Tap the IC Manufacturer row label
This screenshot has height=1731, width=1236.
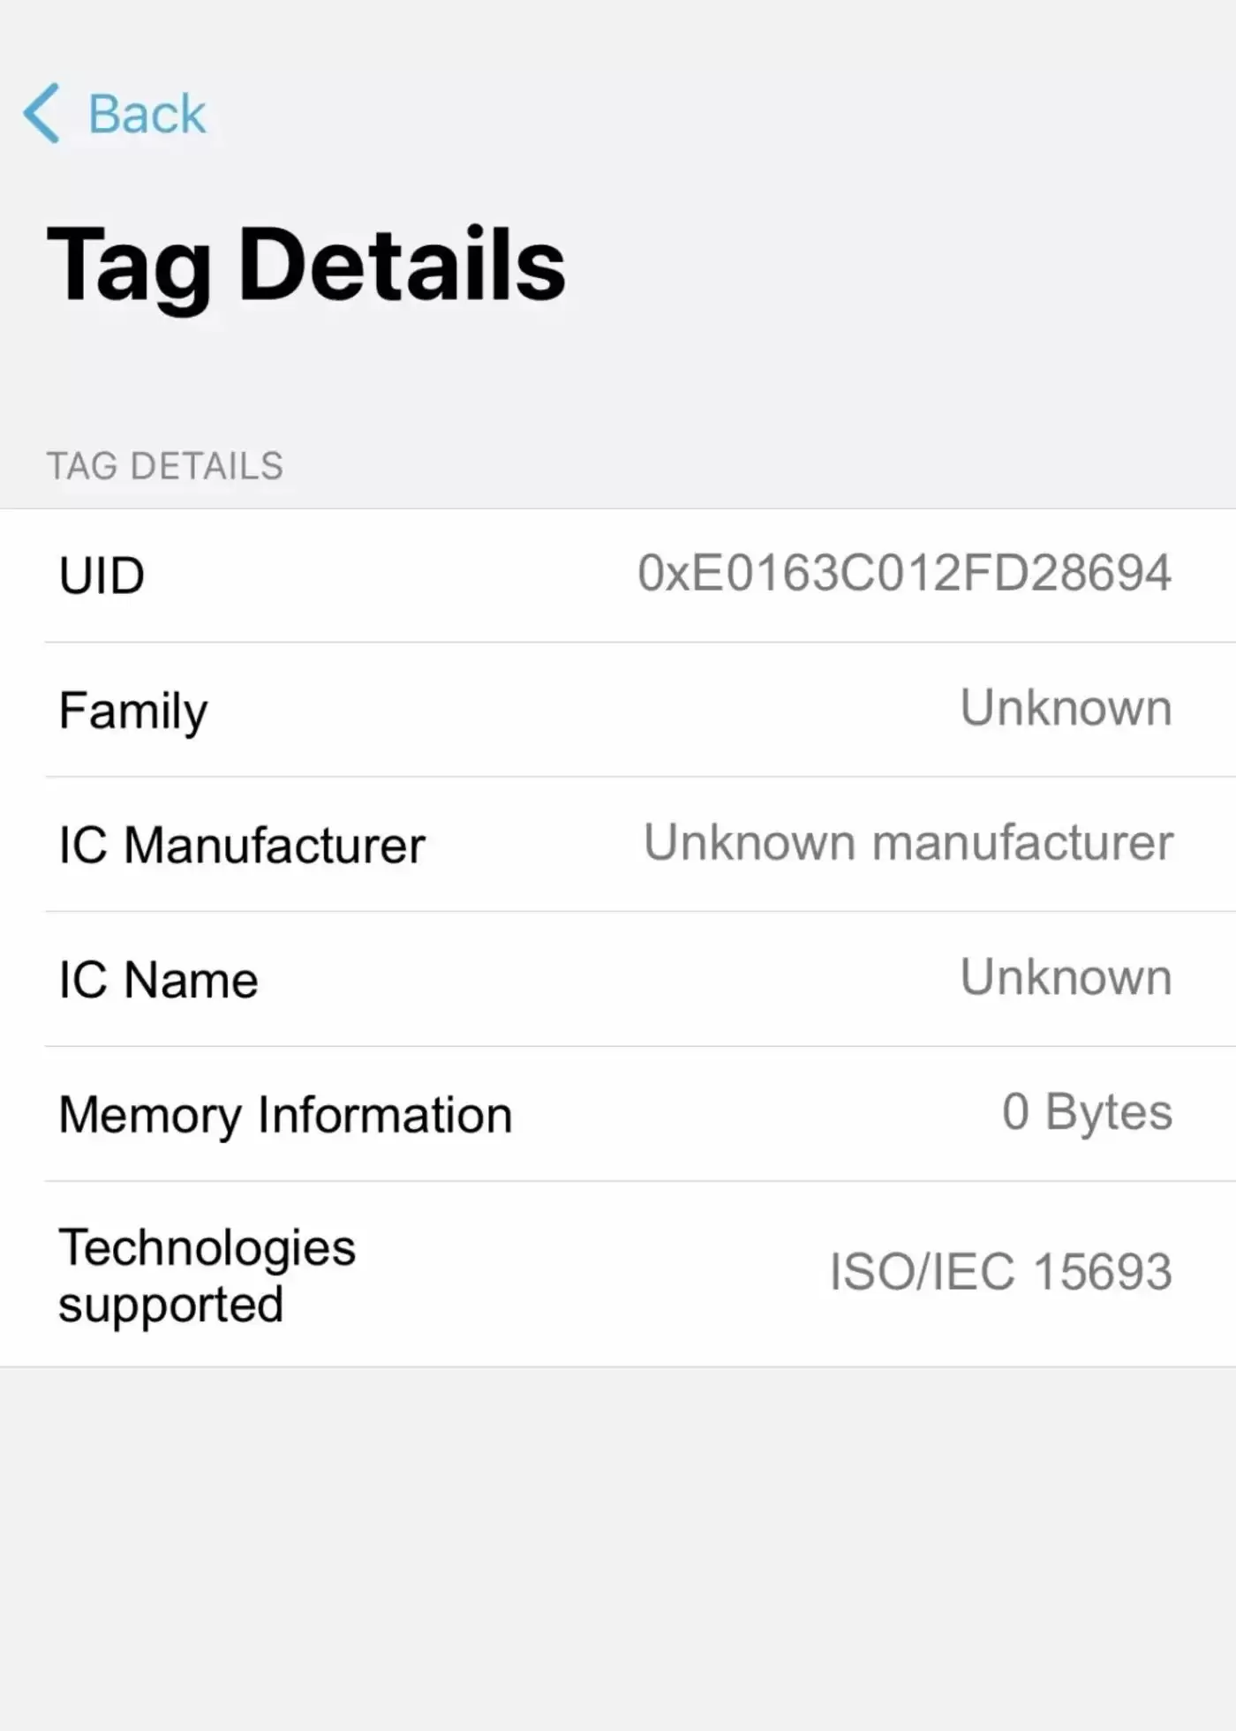point(242,845)
